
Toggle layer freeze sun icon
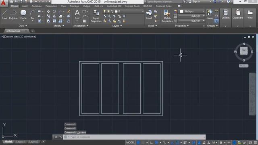(108, 11)
